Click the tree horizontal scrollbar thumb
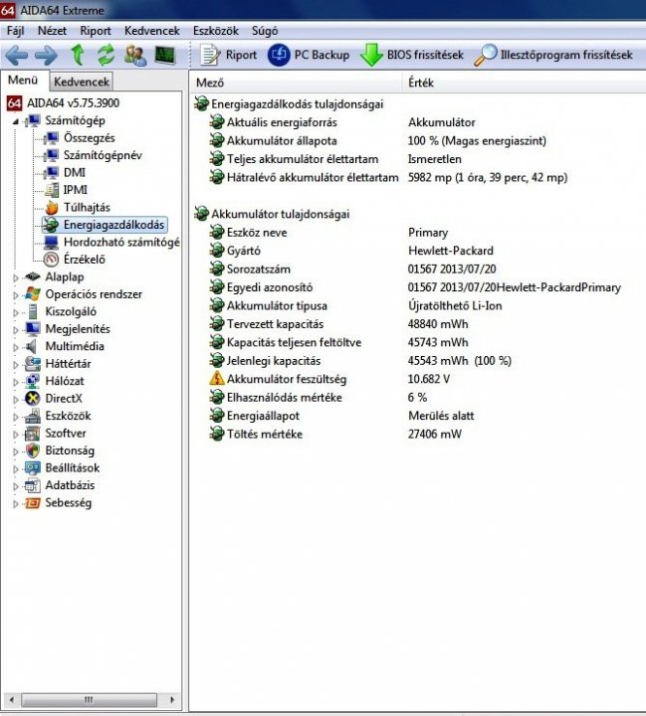Screen dimensions: 646x716 (89, 699)
